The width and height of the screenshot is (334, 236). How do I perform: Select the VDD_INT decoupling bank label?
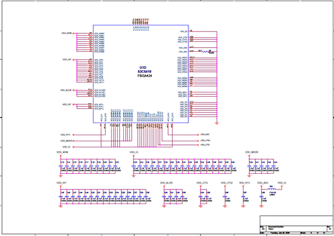[x=62, y=183]
